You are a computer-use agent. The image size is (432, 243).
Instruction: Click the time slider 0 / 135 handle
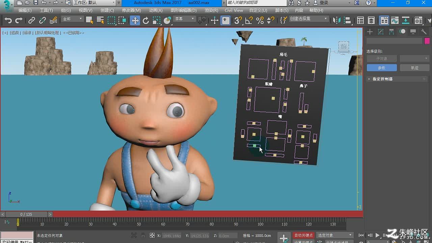(x=26, y=214)
